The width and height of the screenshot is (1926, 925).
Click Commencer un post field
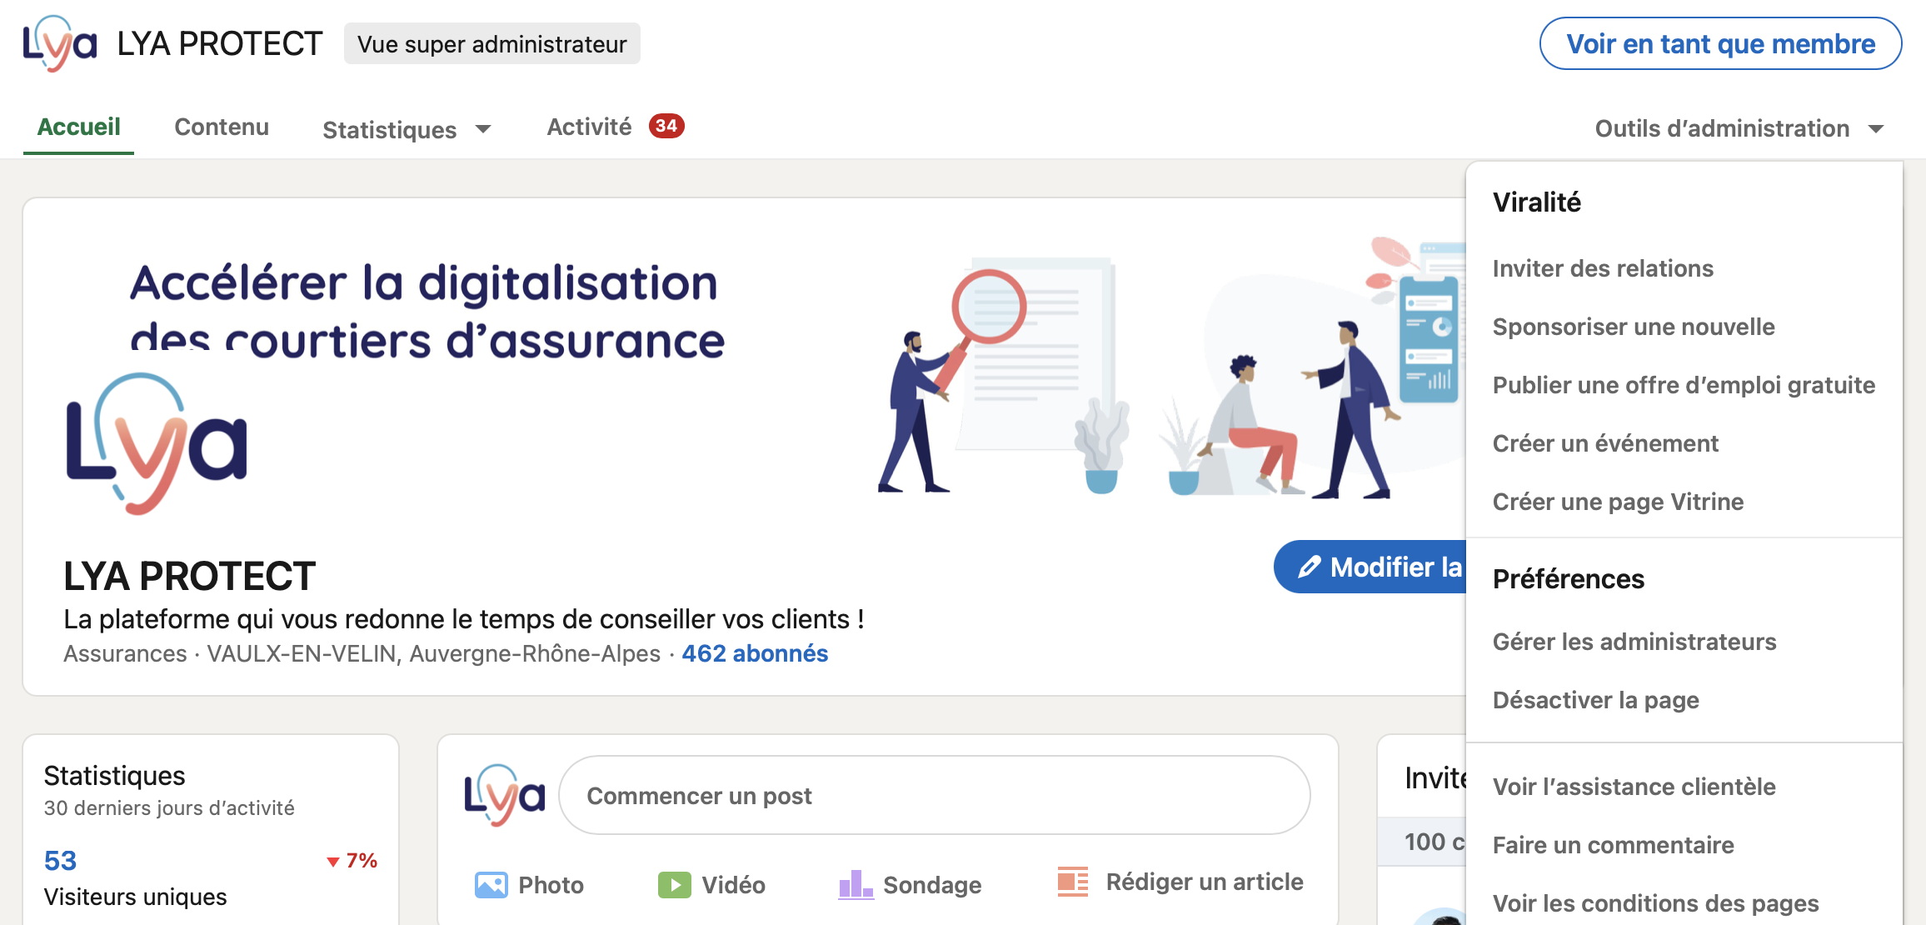tap(934, 795)
